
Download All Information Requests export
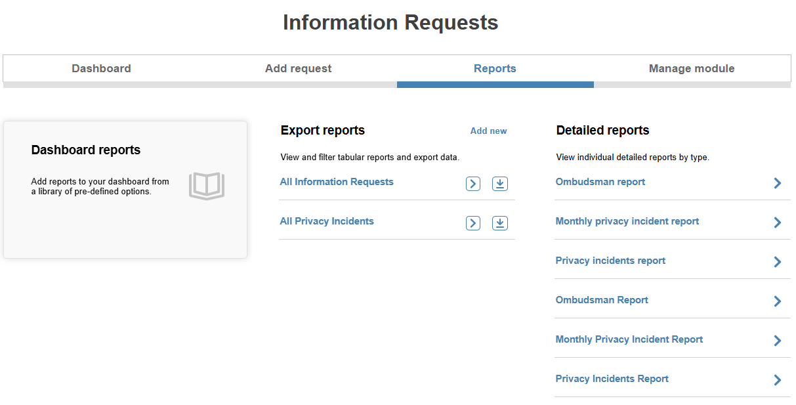click(x=500, y=184)
